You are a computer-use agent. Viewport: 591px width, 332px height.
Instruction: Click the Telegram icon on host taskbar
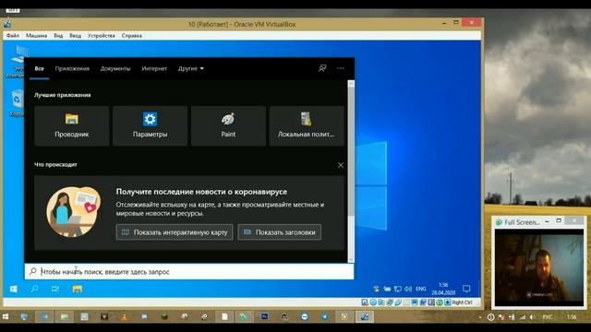[324, 317]
